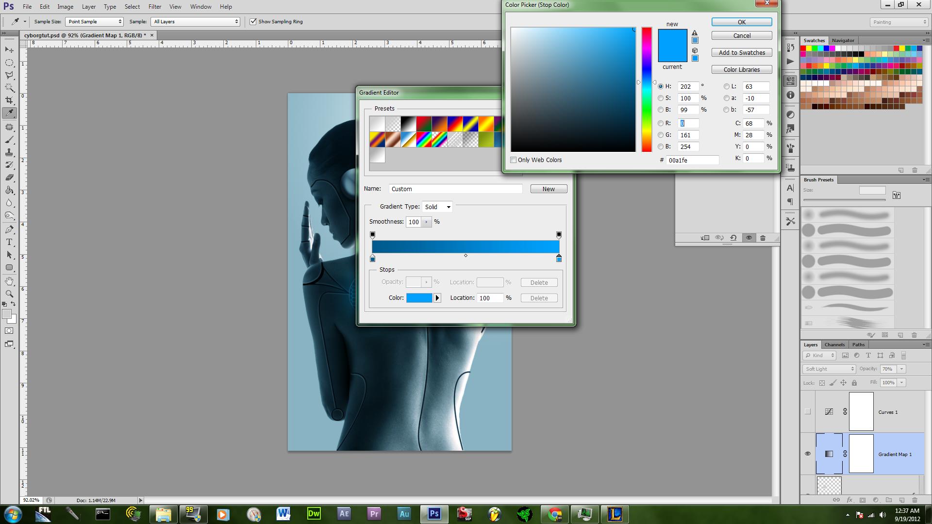
Task: Open the Character panel icon
Action: (790, 188)
